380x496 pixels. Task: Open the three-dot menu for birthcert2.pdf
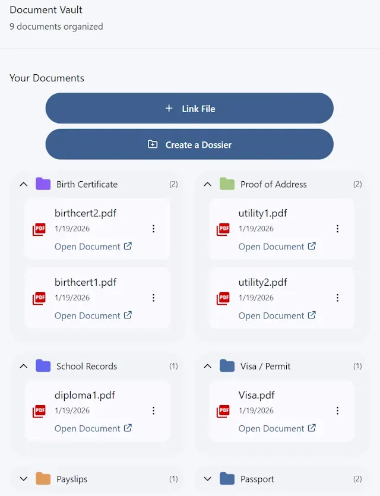point(154,229)
